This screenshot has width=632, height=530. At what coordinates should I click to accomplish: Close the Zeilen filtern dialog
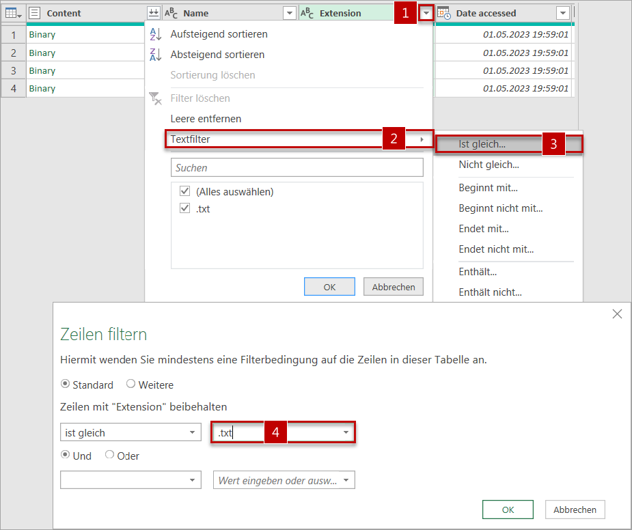617,314
